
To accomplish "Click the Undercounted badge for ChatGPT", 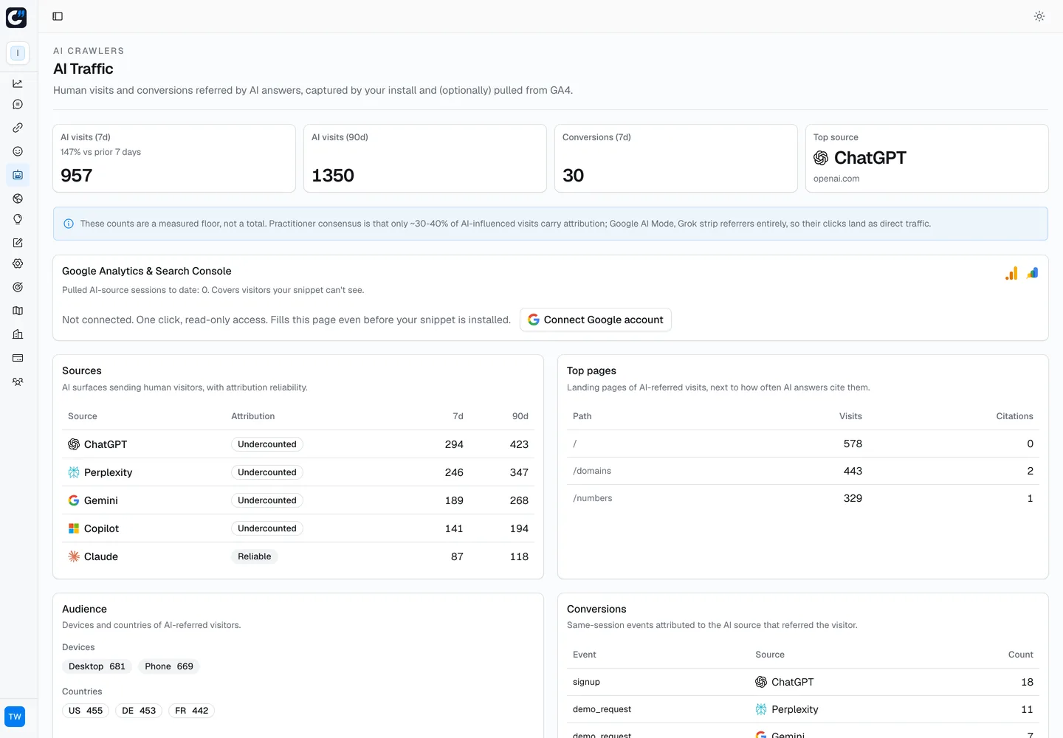I will click(x=267, y=444).
